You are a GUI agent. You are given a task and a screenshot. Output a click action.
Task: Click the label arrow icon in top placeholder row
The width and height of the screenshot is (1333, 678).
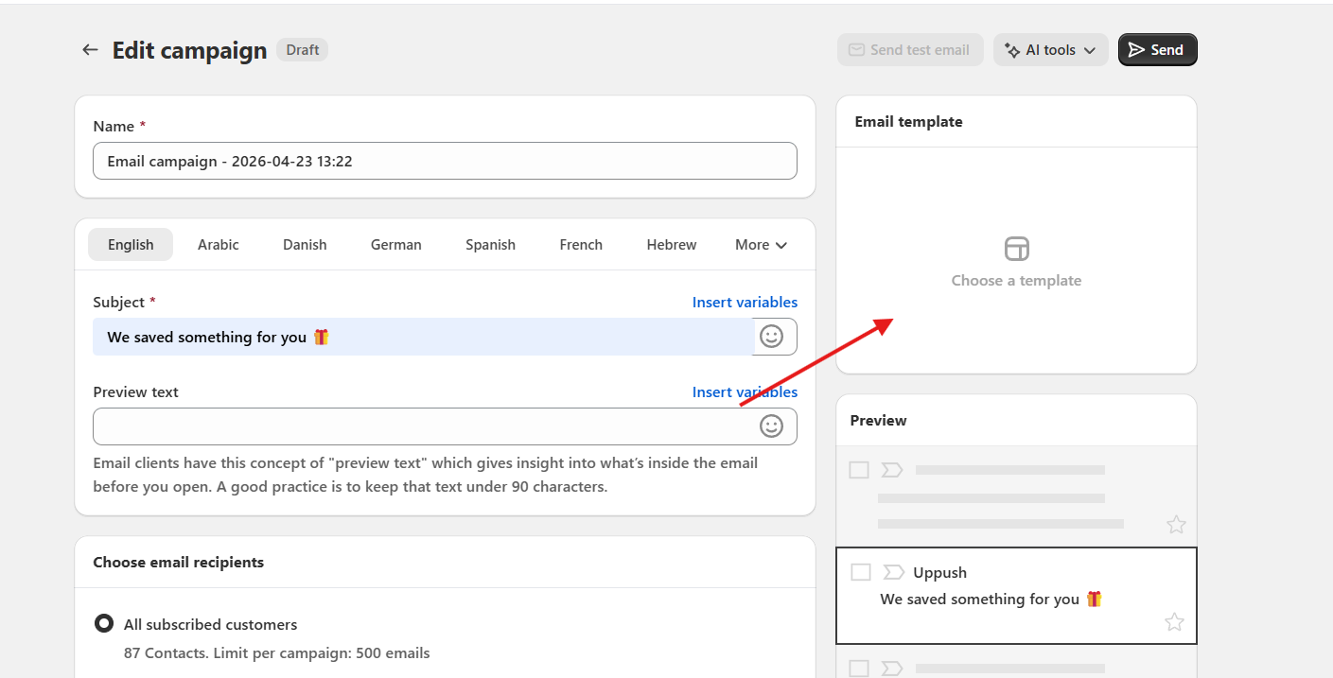coord(891,470)
